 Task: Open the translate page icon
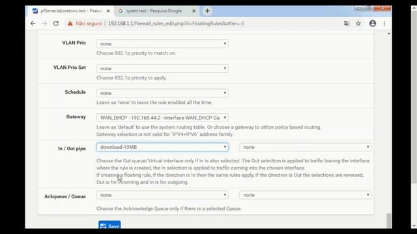[347, 23]
